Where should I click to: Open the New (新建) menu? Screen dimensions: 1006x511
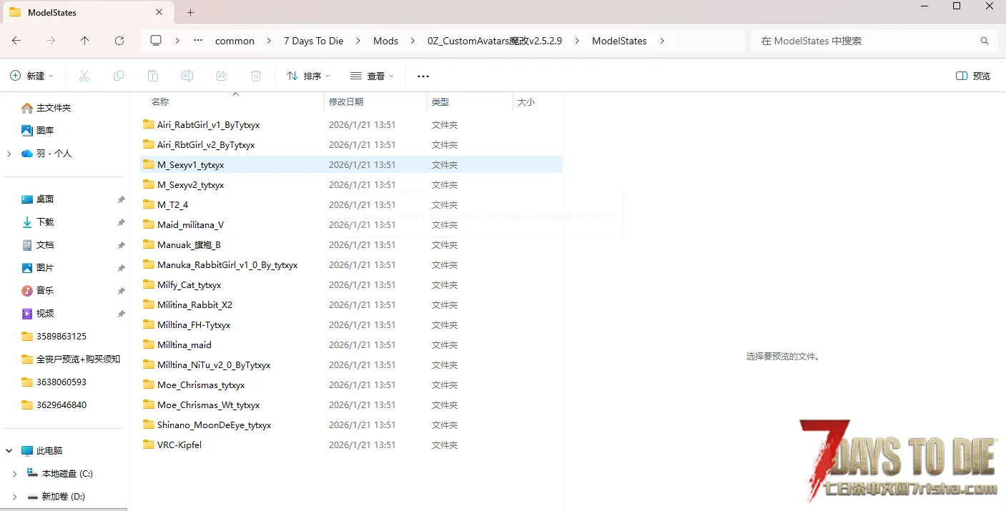tap(32, 76)
